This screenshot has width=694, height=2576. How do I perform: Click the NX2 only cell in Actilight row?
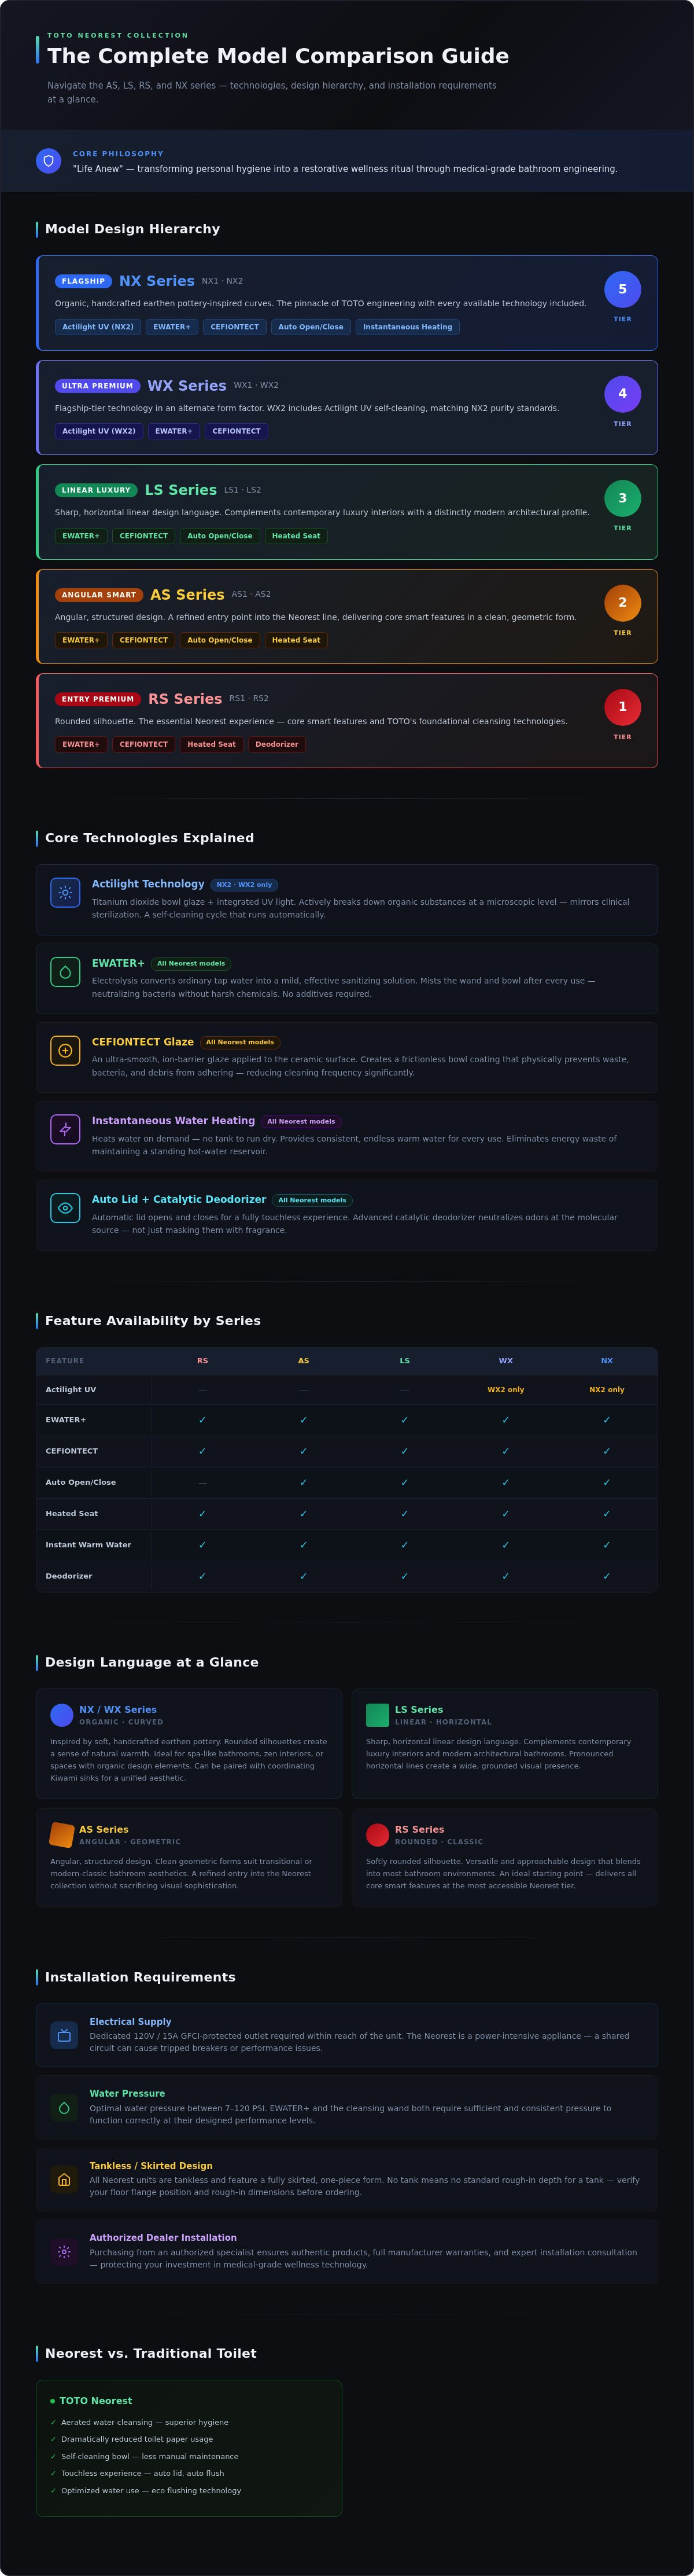(x=606, y=1390)
